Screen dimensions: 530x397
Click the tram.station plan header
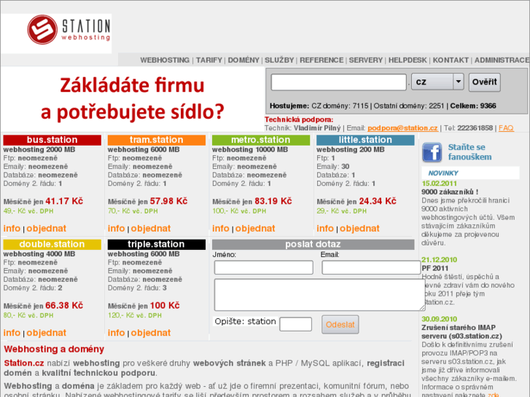click(x=157, y=140)
